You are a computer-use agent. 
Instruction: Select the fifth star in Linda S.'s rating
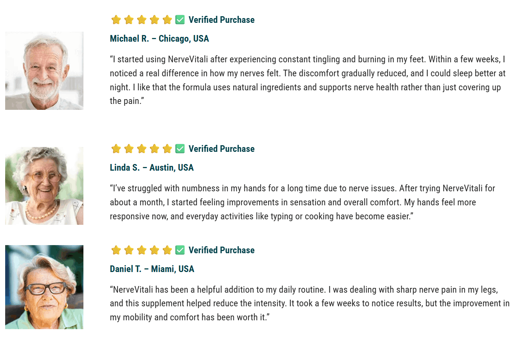tap(167, 149)
